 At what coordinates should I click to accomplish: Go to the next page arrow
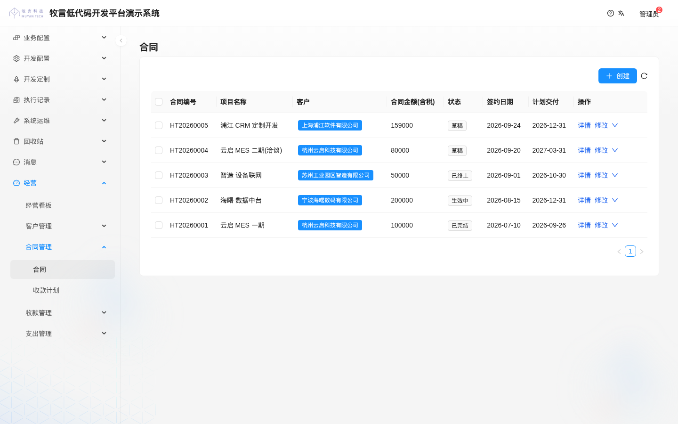pyautogui.click(x=642, y=252)
